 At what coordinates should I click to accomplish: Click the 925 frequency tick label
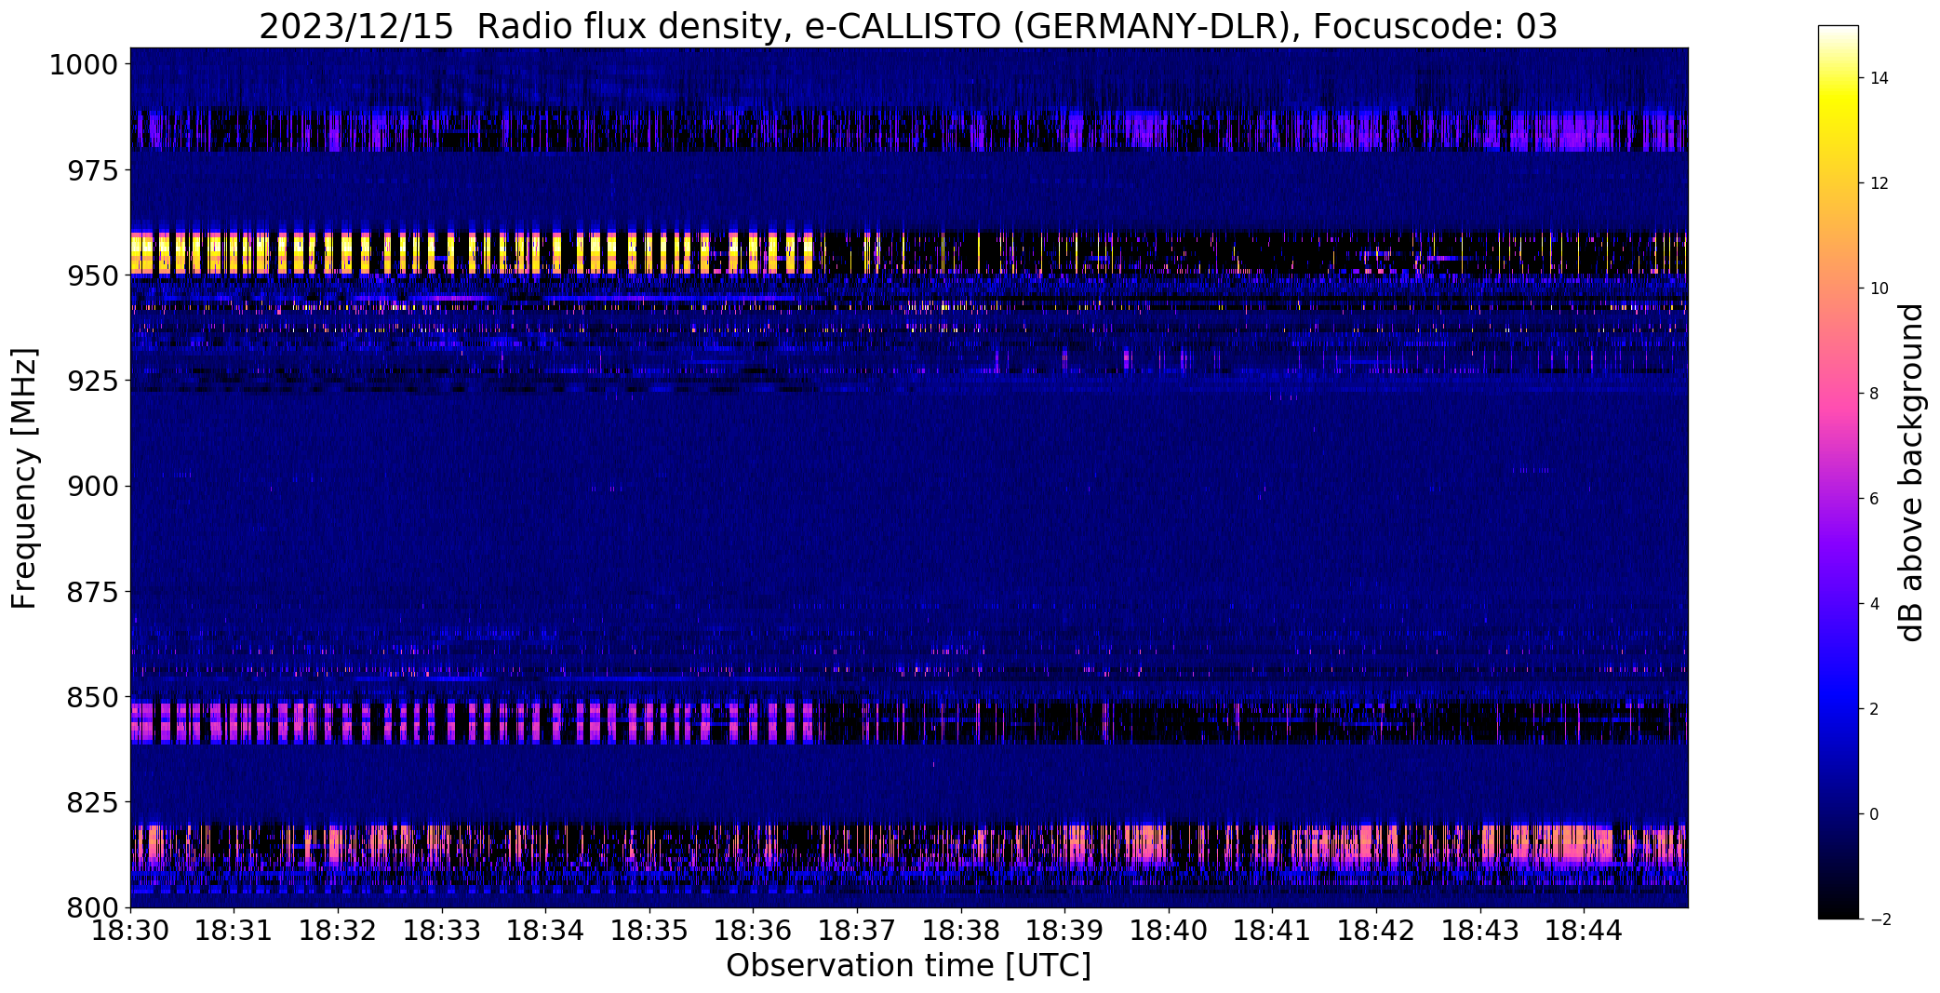pyautogui.click(x=92, y=382)
